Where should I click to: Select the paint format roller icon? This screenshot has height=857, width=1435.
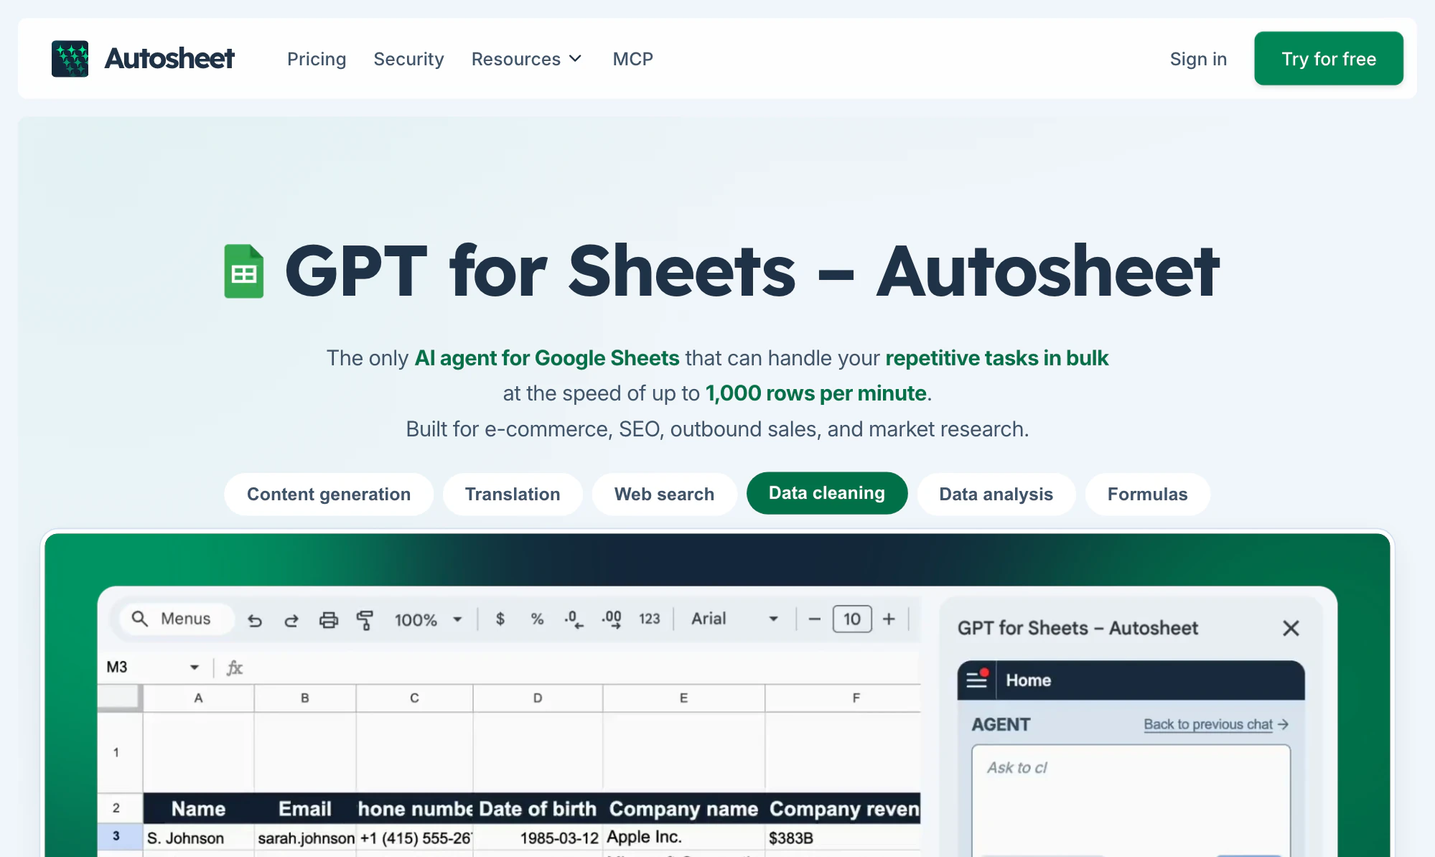pyautogui.click(x=365, y=620)
